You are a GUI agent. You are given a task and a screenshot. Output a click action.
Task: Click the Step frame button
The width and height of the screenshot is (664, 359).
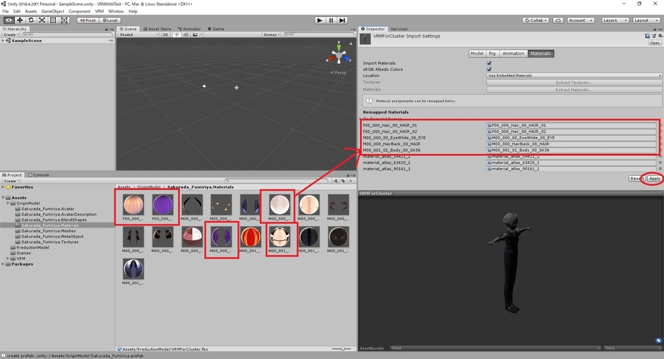coord(343,20)
